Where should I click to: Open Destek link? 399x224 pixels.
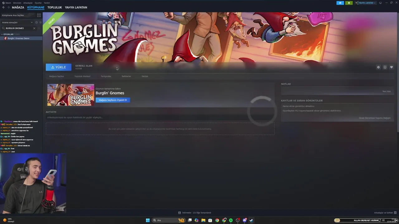pyautogui.click(x=145, y=76)
